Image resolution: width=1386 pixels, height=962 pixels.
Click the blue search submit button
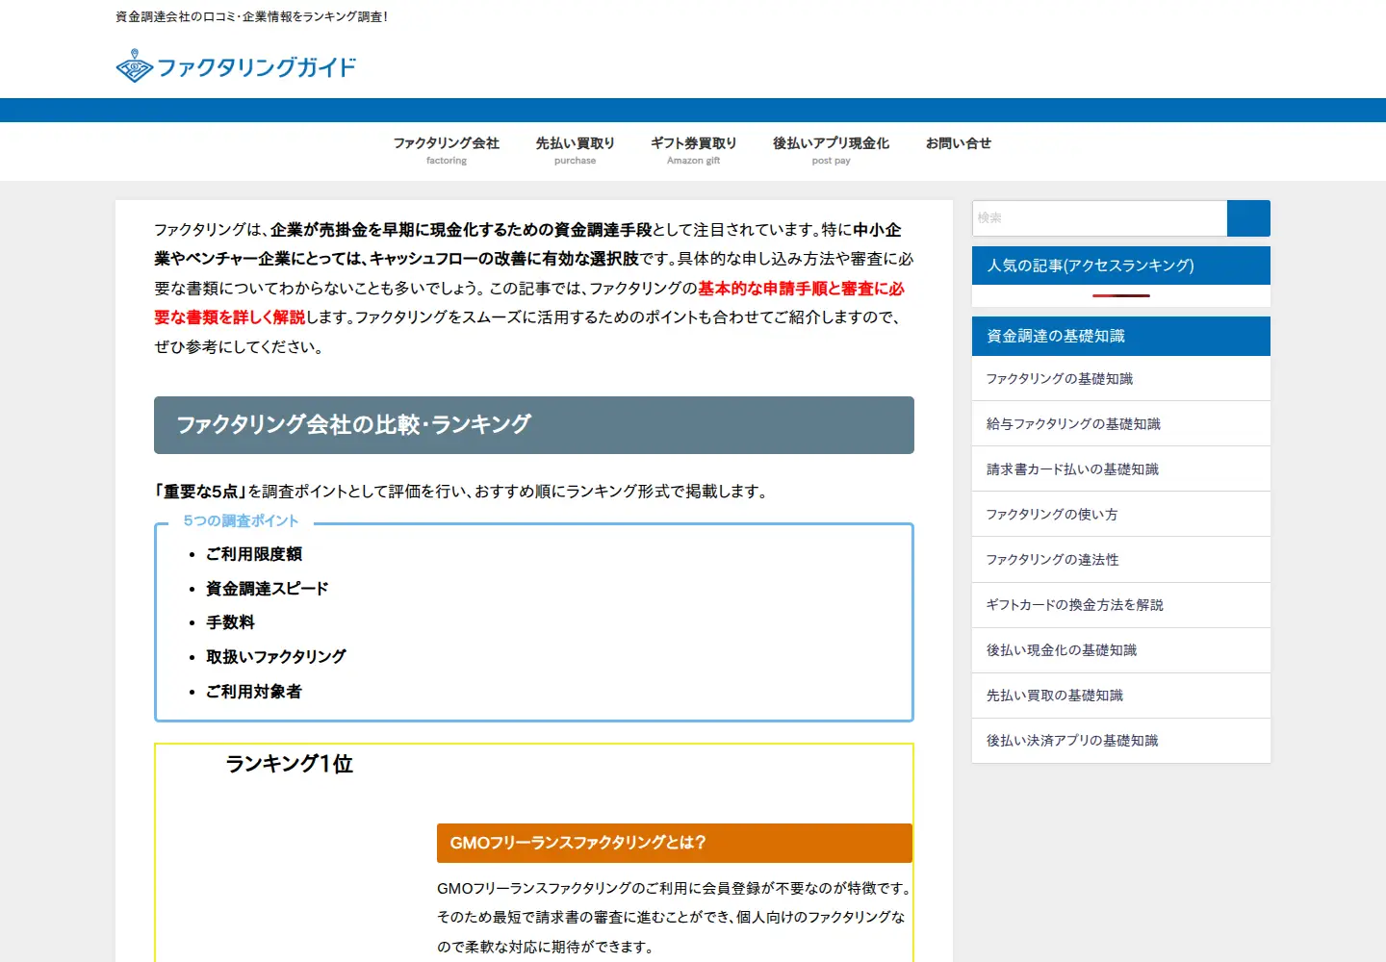(1248, 218)
